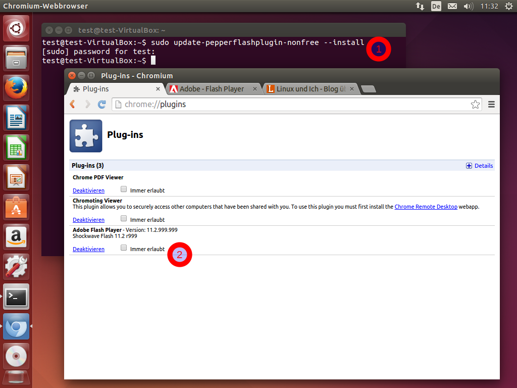Launch Firefox from the dock
This screenshot has height=388, width=517.
[x=17, y=88]
